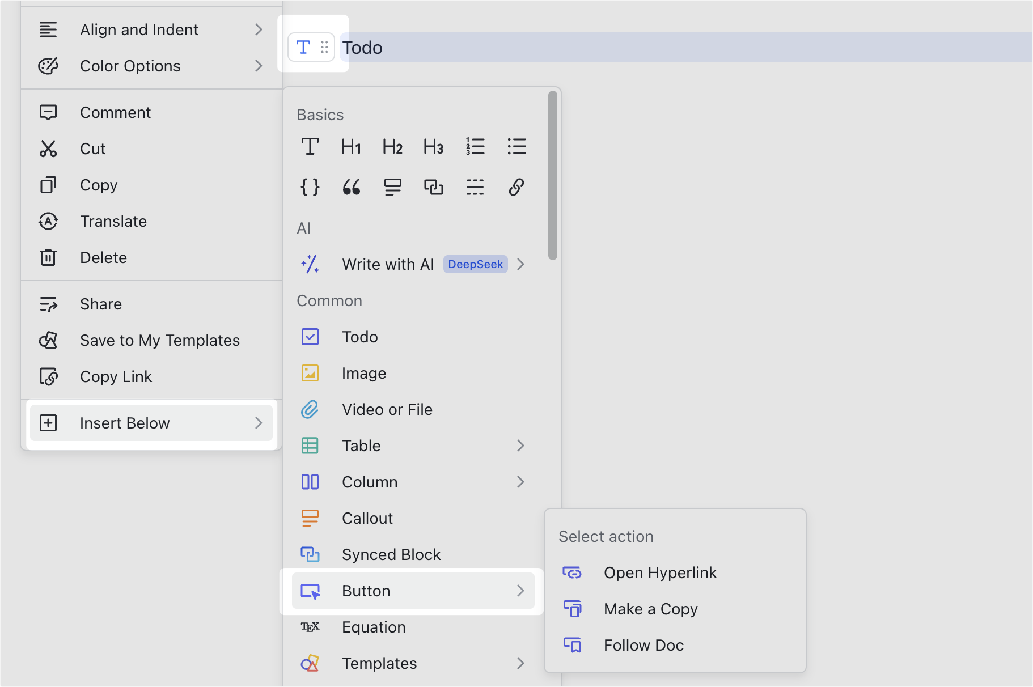Choose Open Hyperlink action
Screen dimensions: 1033x687
(x=675, y=572)
